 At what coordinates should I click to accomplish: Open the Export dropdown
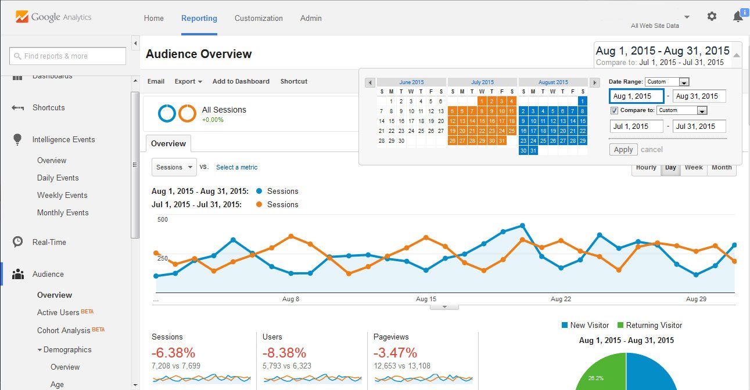[188, 81]
